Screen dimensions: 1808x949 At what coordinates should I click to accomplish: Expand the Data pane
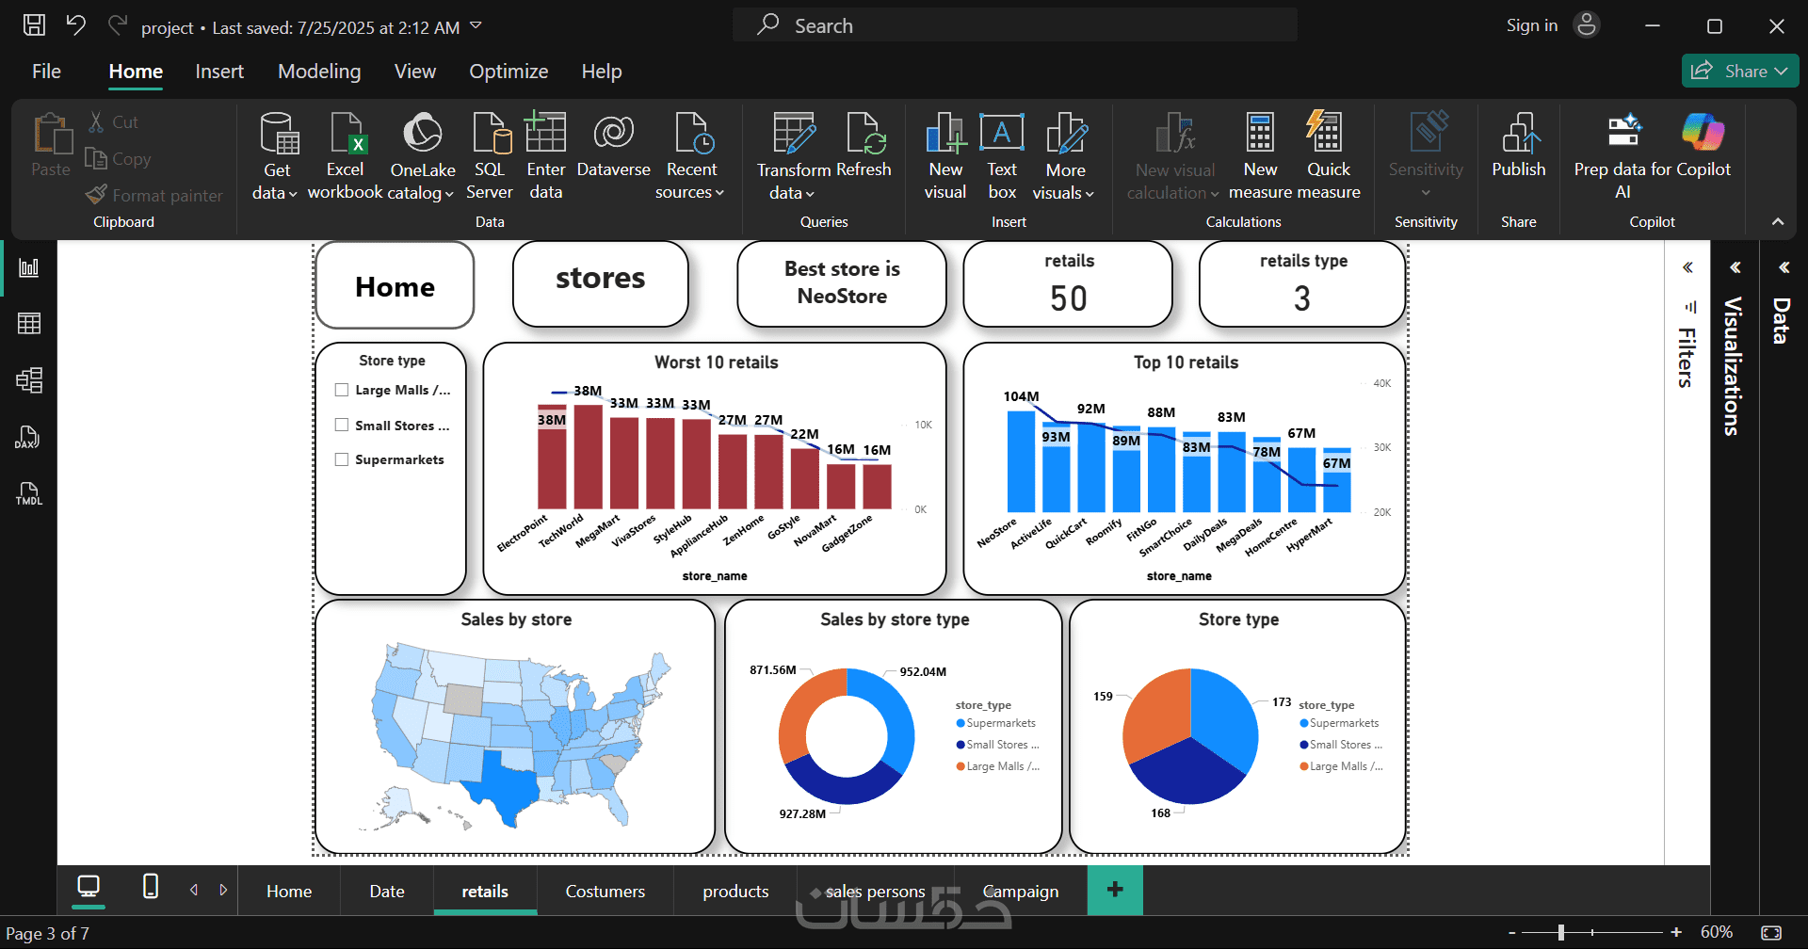1784,267
